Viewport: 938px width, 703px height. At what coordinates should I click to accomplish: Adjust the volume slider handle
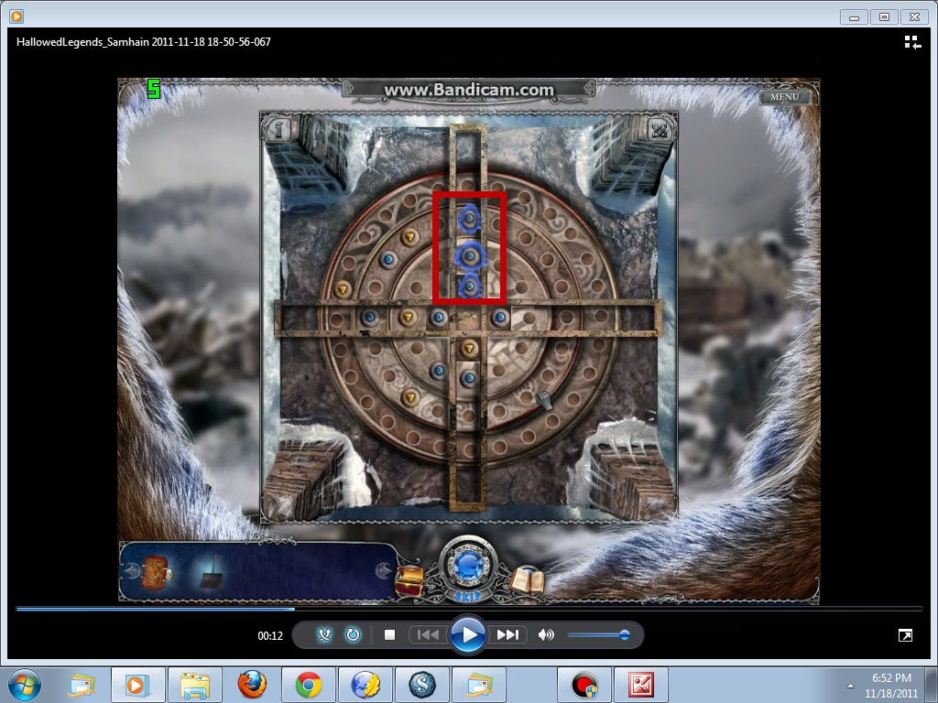coord(624,635)
